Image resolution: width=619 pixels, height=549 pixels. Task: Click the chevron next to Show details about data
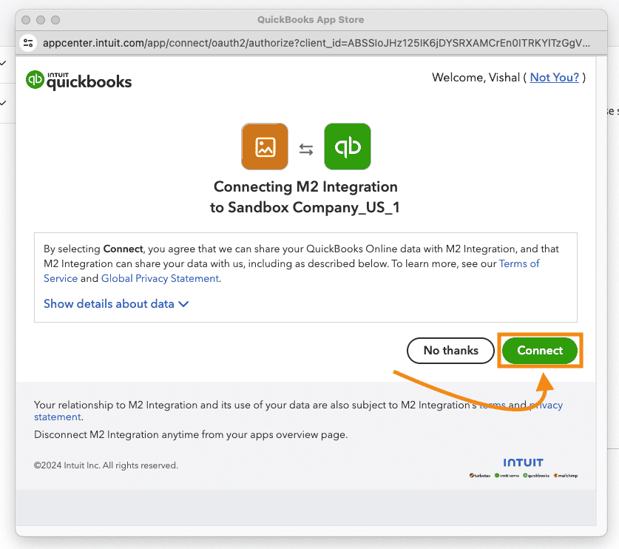click(185, 303)
